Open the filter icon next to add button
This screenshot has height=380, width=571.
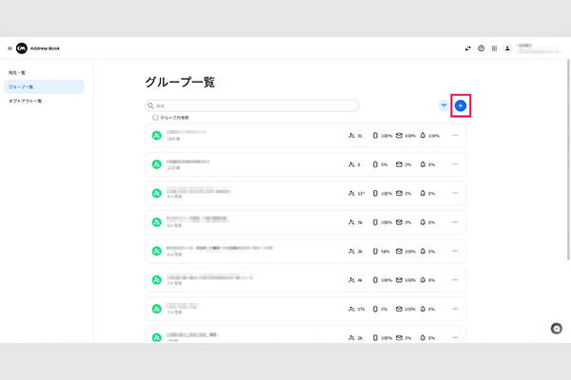pos(443,105)
